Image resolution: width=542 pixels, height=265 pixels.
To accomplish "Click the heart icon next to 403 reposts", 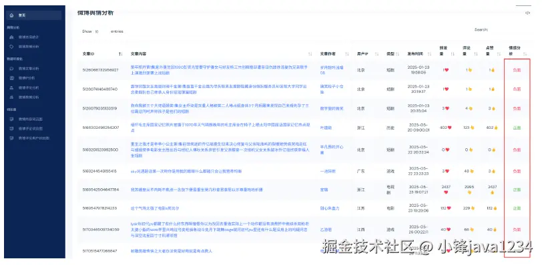I will [x=450, y=128].
